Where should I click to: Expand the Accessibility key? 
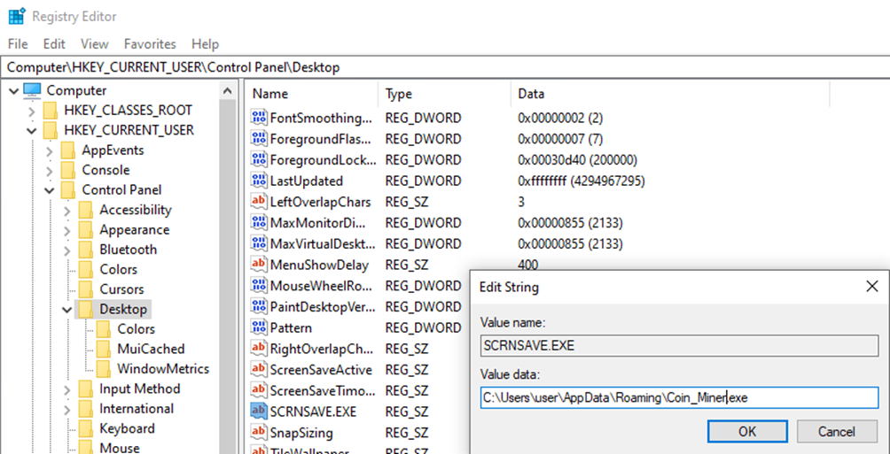tap(67, 210)
